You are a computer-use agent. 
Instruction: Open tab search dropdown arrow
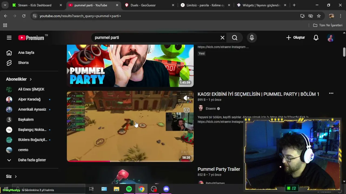pos(5,5)
